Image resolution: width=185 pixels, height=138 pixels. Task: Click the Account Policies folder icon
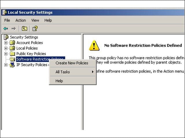click(x=12, y=43)
